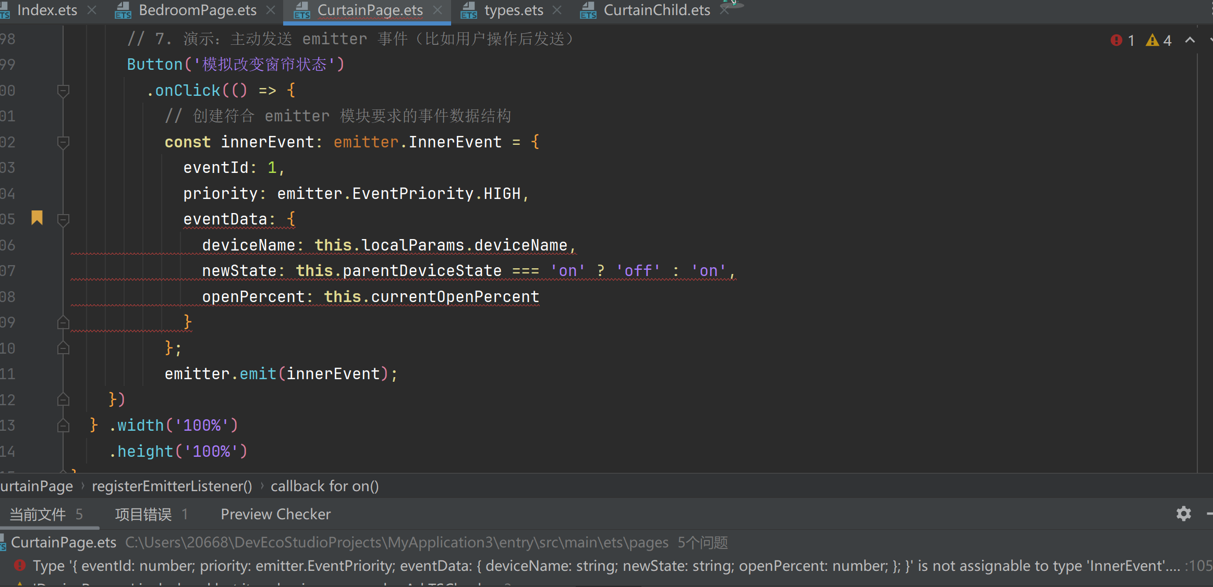
Task: Click the 'const innerEvent' declaration
Action: (x=239, y=142)
